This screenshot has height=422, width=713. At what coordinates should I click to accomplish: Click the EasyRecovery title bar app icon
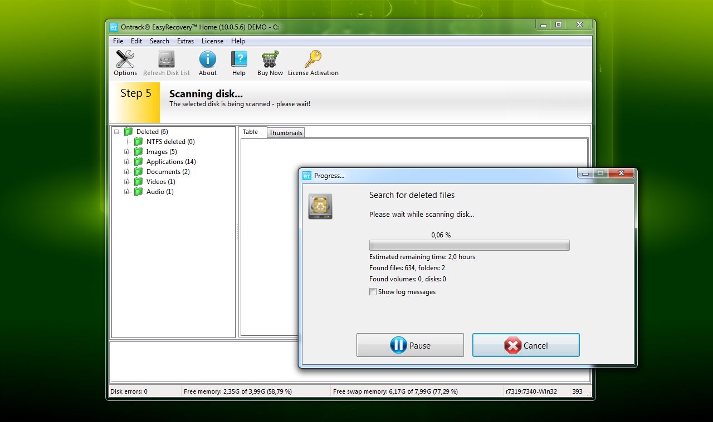coord(114,27)
